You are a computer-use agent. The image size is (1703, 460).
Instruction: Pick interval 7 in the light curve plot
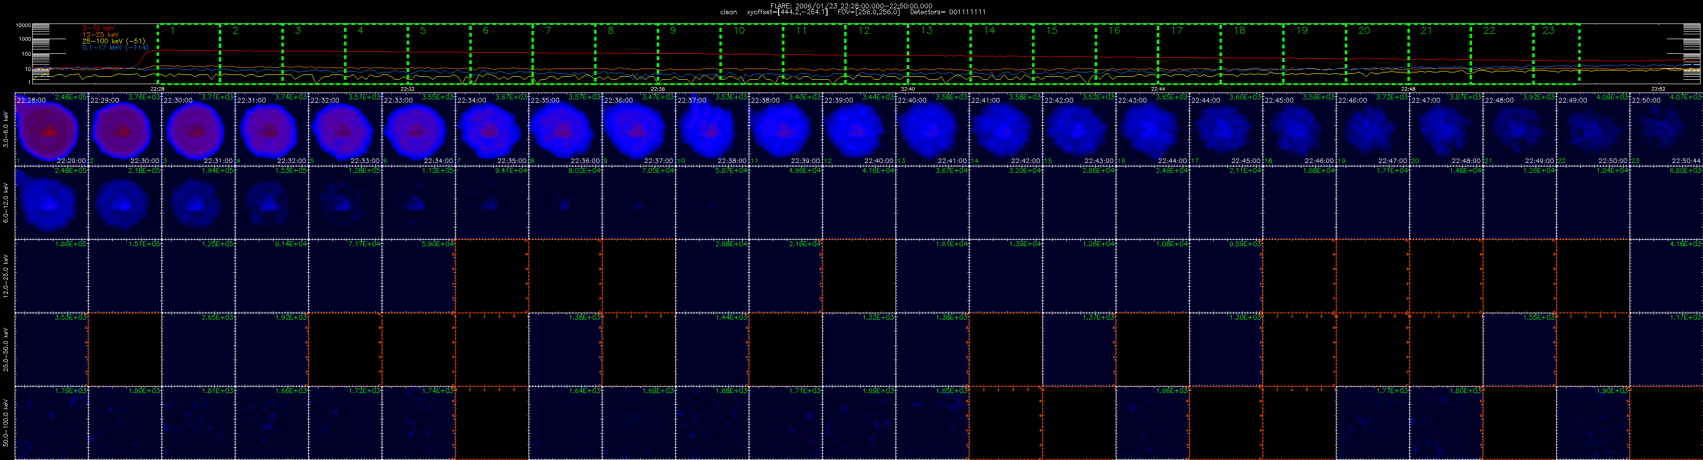564,53
